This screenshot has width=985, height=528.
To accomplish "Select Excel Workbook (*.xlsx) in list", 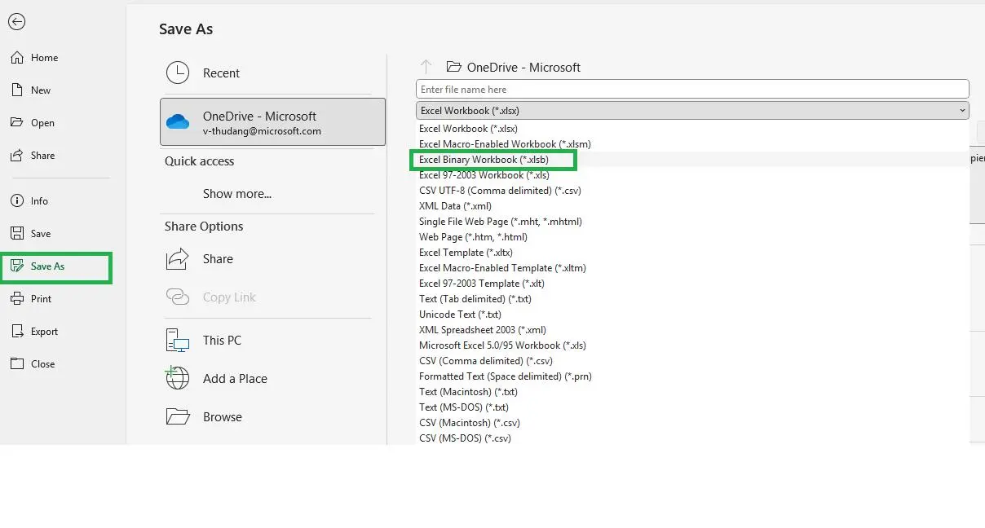I will [x=468, y=129].
